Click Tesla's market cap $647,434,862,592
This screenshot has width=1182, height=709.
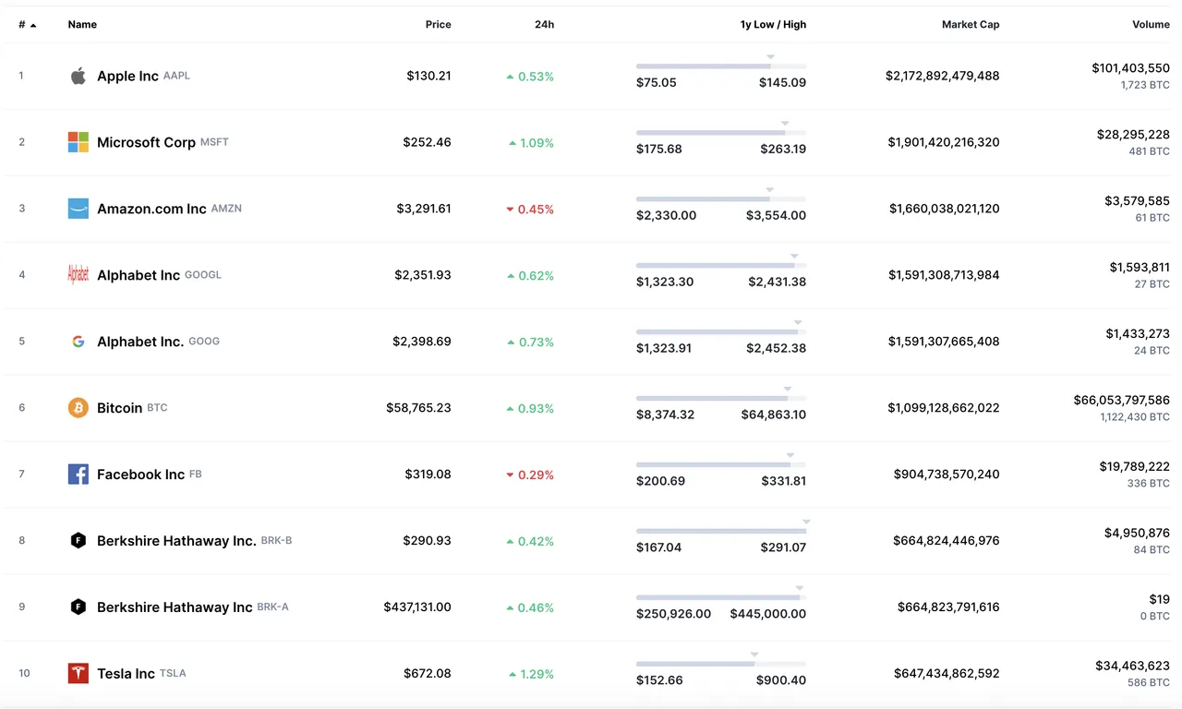[947, 674]
